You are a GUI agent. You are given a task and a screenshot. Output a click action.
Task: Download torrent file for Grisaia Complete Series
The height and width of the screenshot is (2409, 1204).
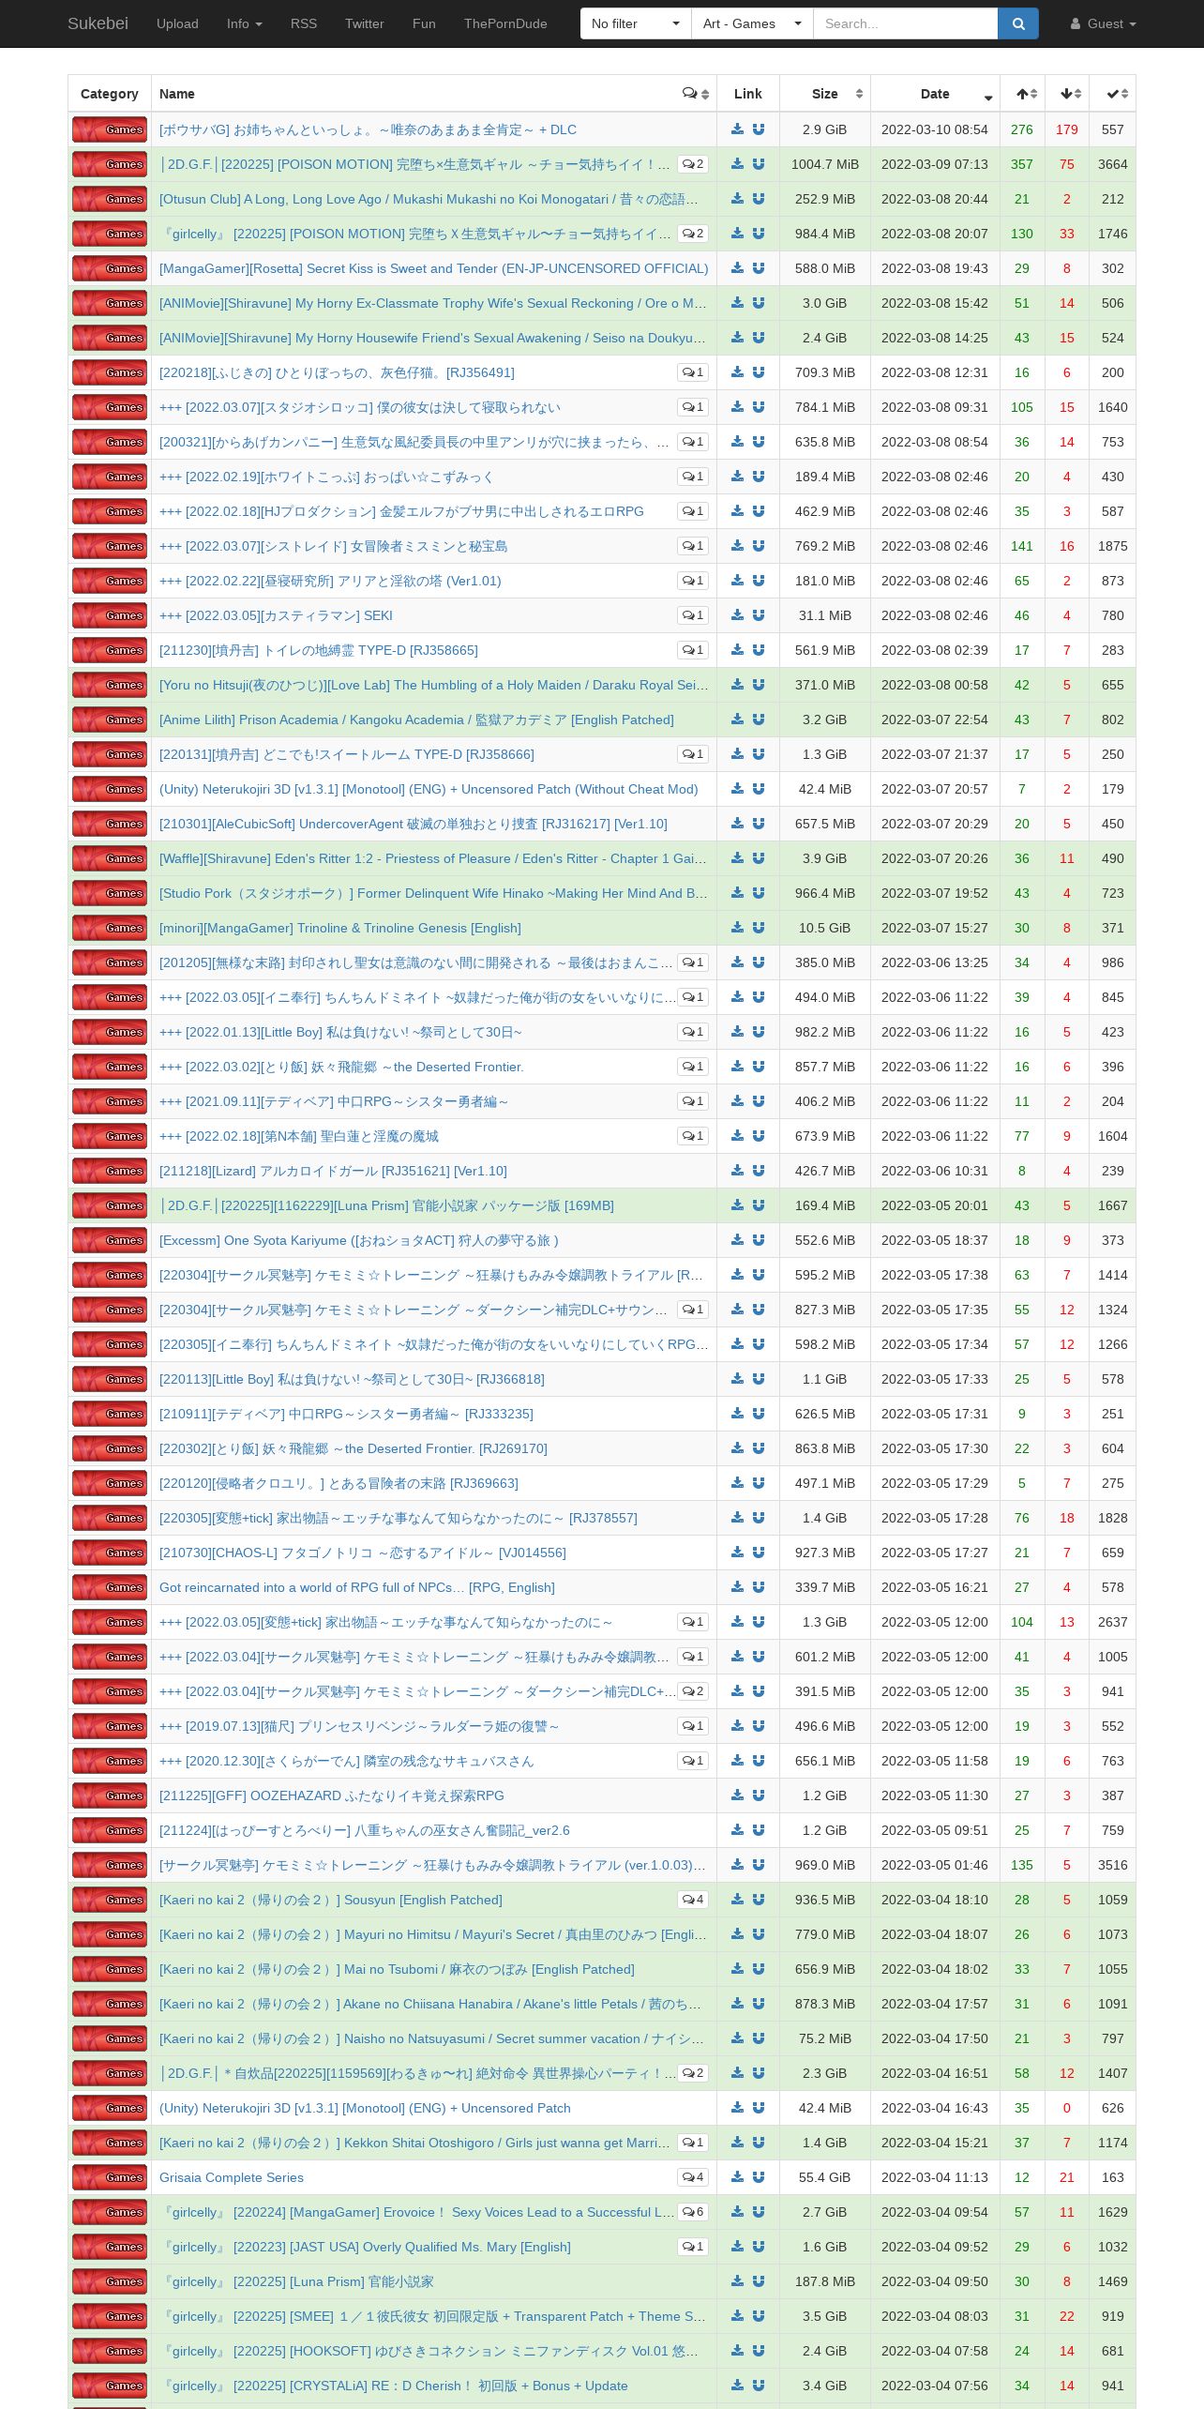click(x=738, y=2176)
